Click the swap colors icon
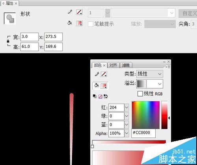 [x=106, y=96]
